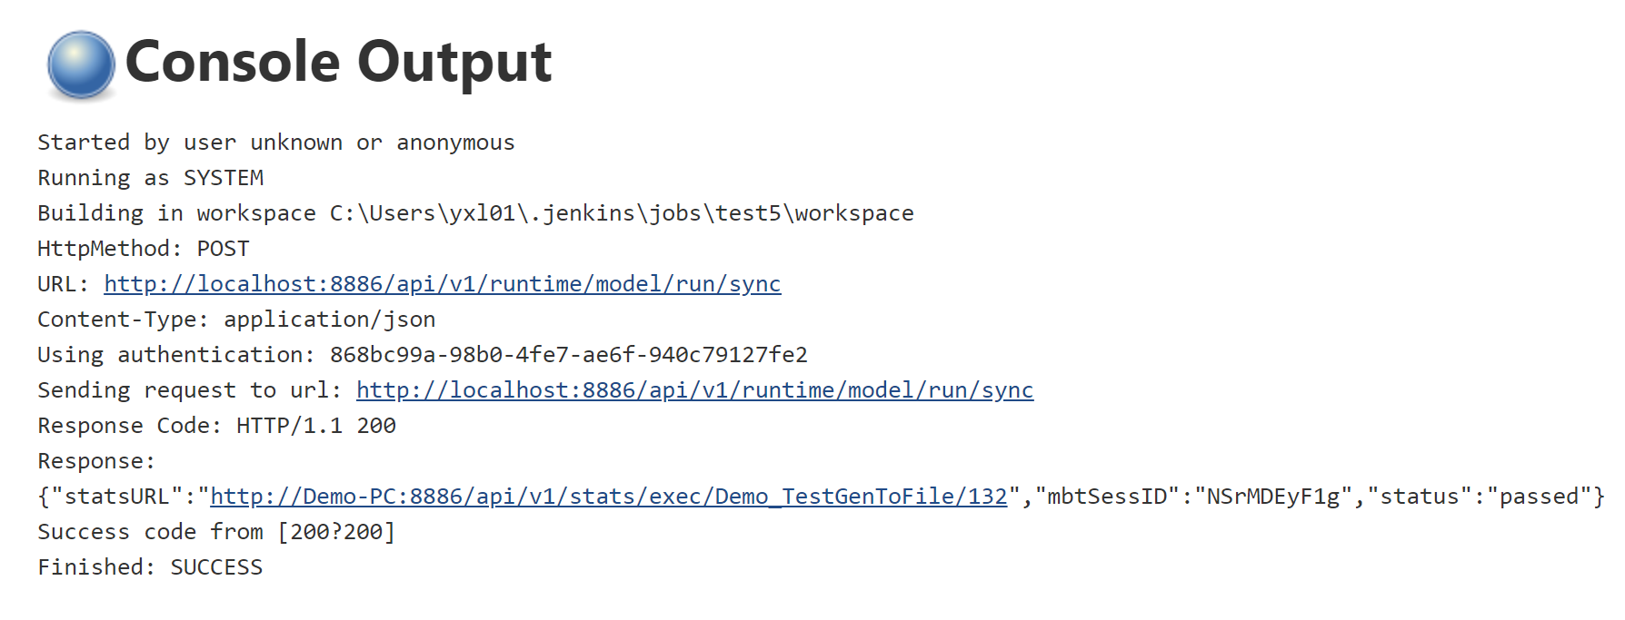Open the localhost link on the URL line
1625x620 pixels.
click(x=442, y=284)
